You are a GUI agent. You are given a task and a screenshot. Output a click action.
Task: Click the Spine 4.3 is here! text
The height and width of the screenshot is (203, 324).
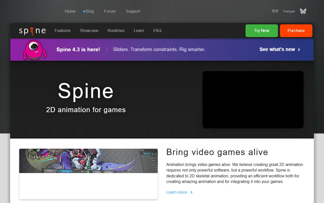(78, 49)
